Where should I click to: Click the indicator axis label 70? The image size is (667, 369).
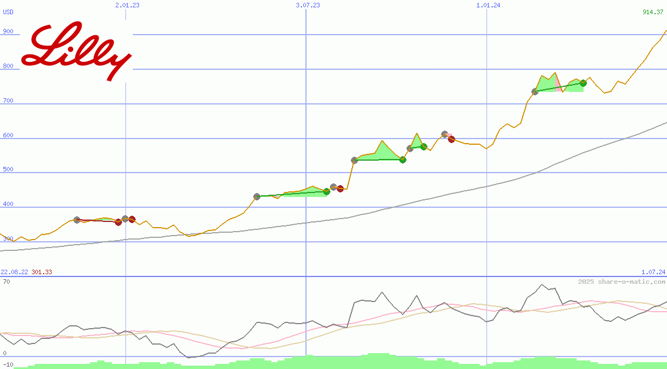pos(6,282)
